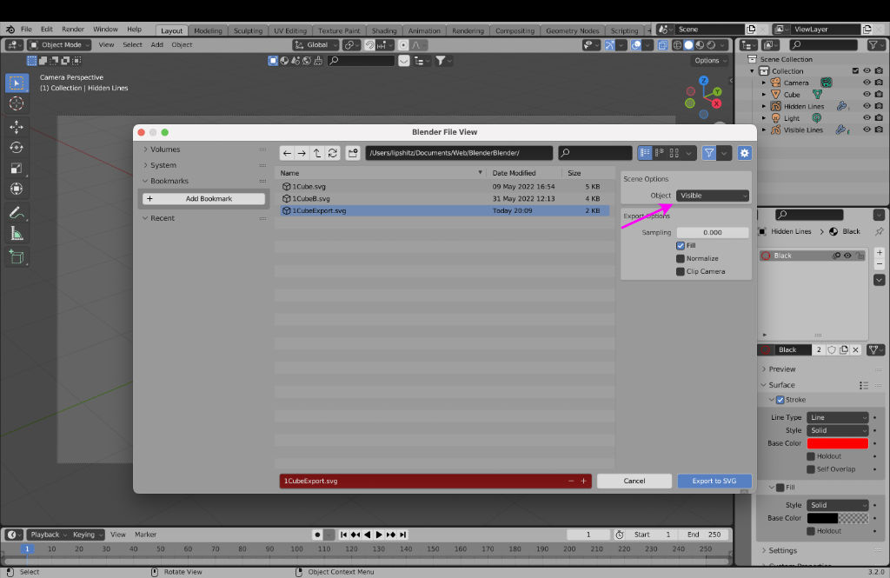Screen dimensions: 890x578
Task: Open the Line Type dropdown
Action: pyautogui.click(x=837, y=417)
